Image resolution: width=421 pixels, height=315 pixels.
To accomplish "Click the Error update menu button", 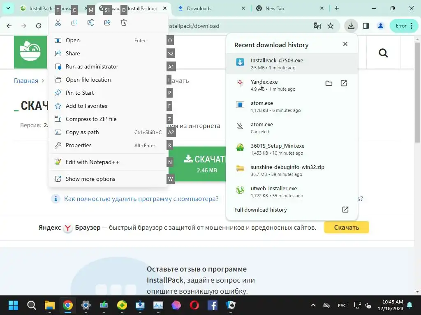I will 404,26.
